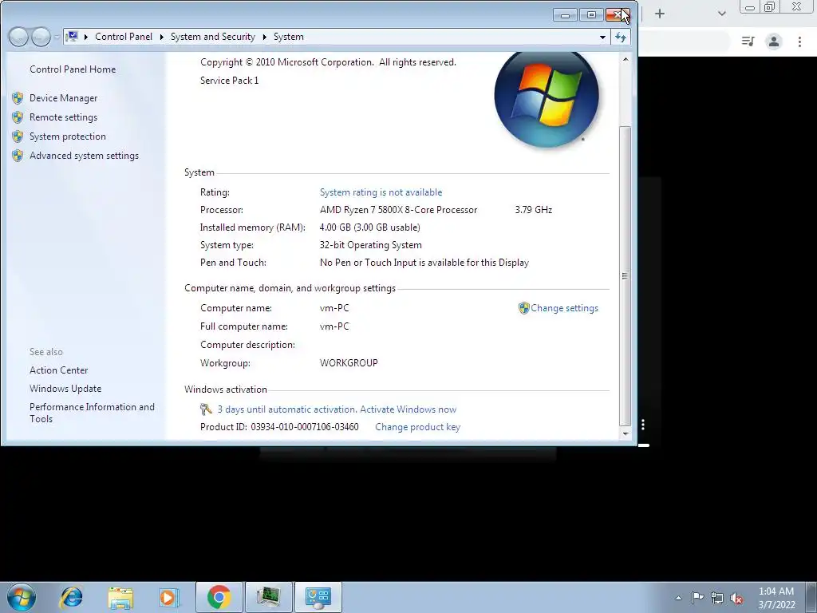Open Chrome tab search chevron
Screen dimensions: 817x613
pos(721,14)
